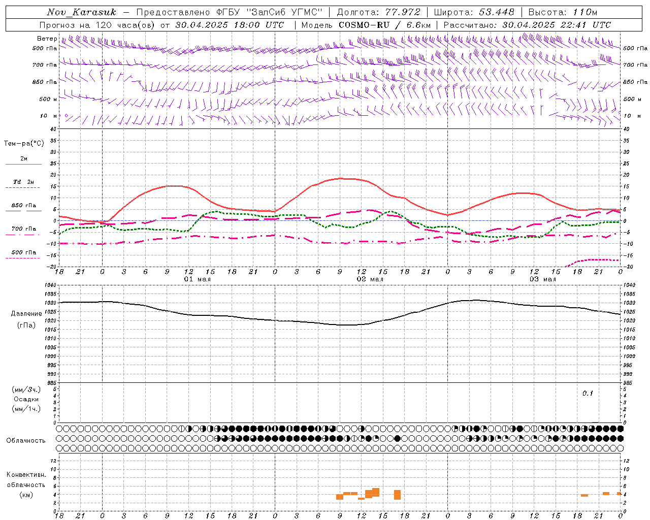This screenshot has width=650, height=520.
Task: Click the Nov_Karasuk station title
Action: pos(81,12)
